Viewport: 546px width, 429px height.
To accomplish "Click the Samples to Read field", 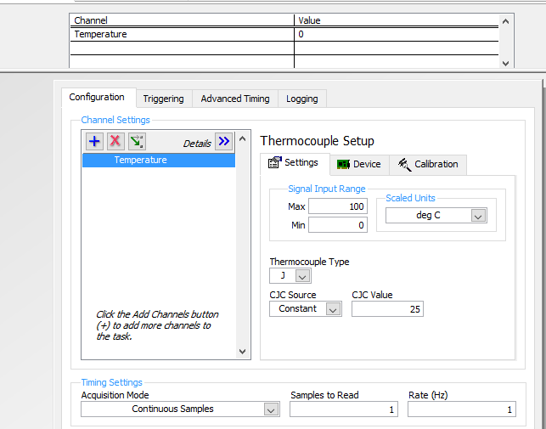I will [344, 409].
